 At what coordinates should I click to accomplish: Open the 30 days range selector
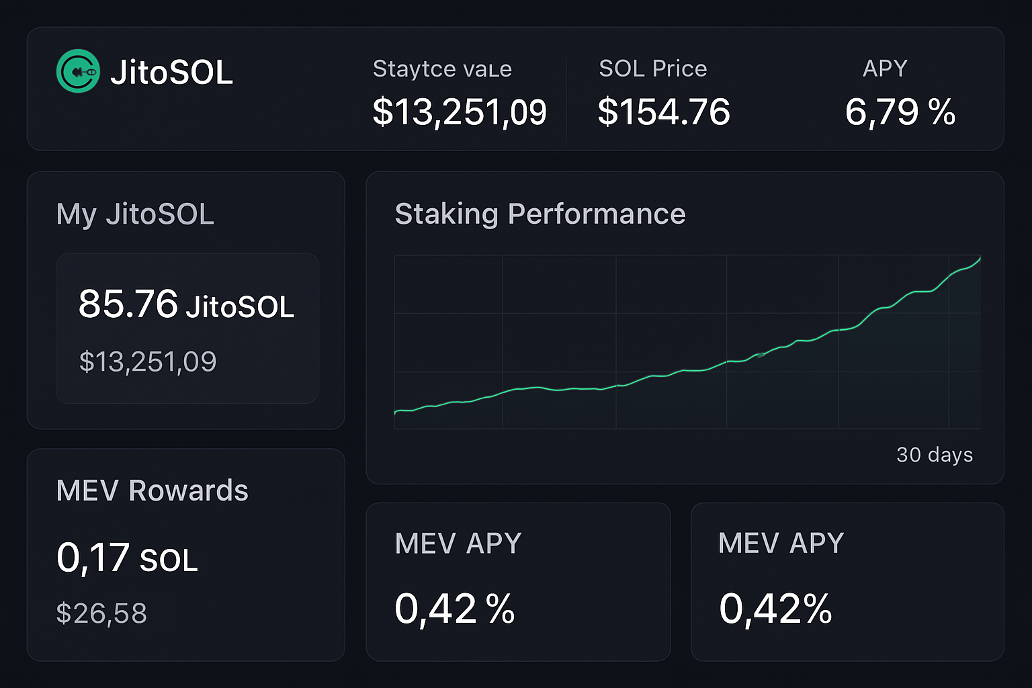[x=934, y=455]
